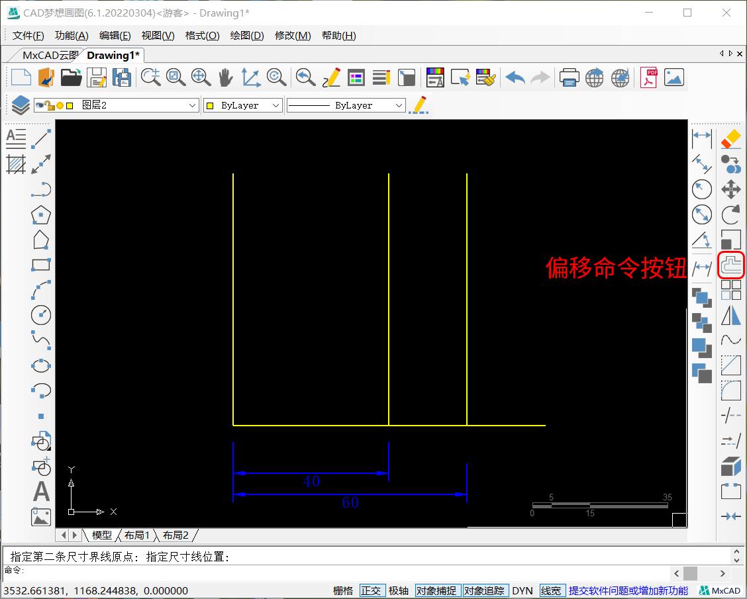Toggle 线宽 lineweight display
This screenshot has width=747, height=599.
coord(552,590)
